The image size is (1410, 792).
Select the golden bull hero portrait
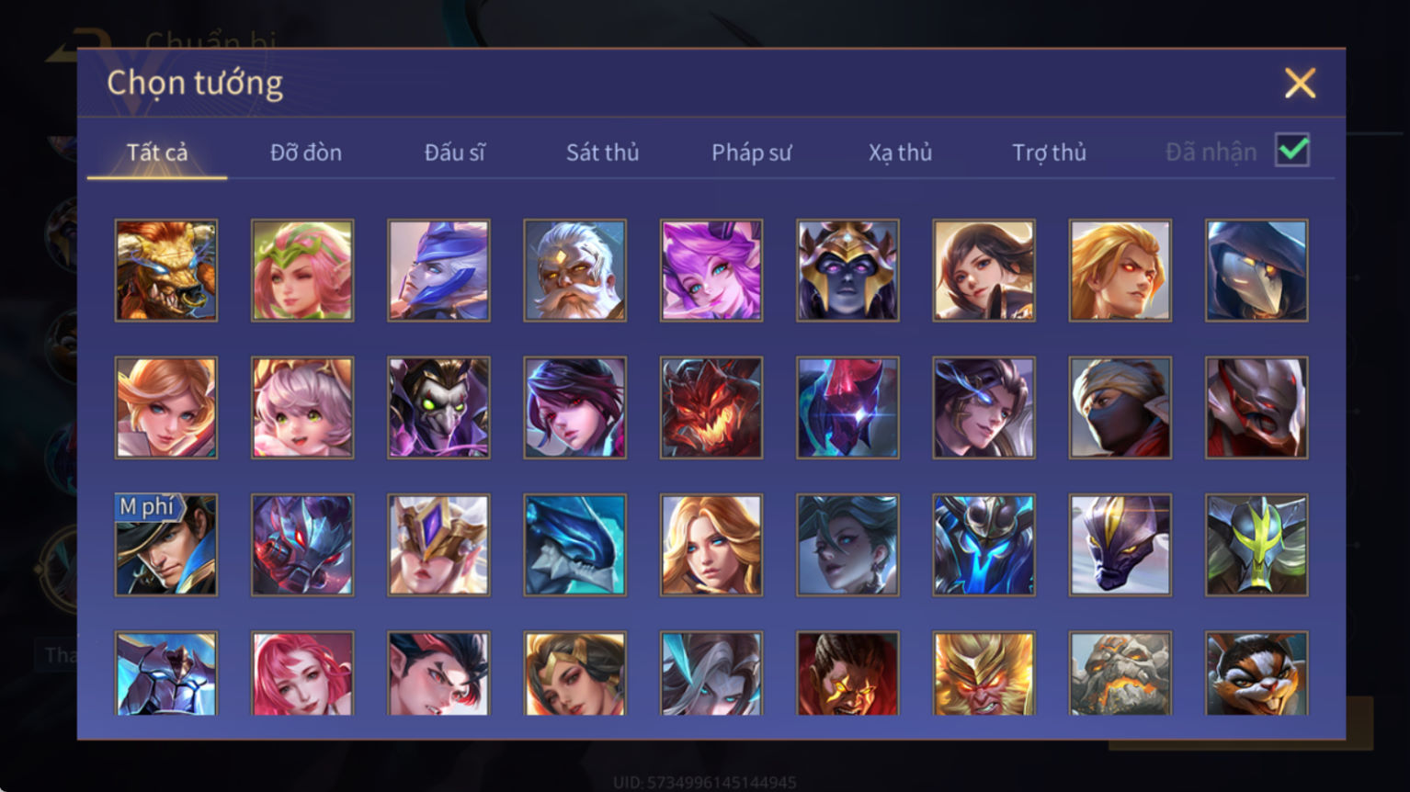coord(166,270)
